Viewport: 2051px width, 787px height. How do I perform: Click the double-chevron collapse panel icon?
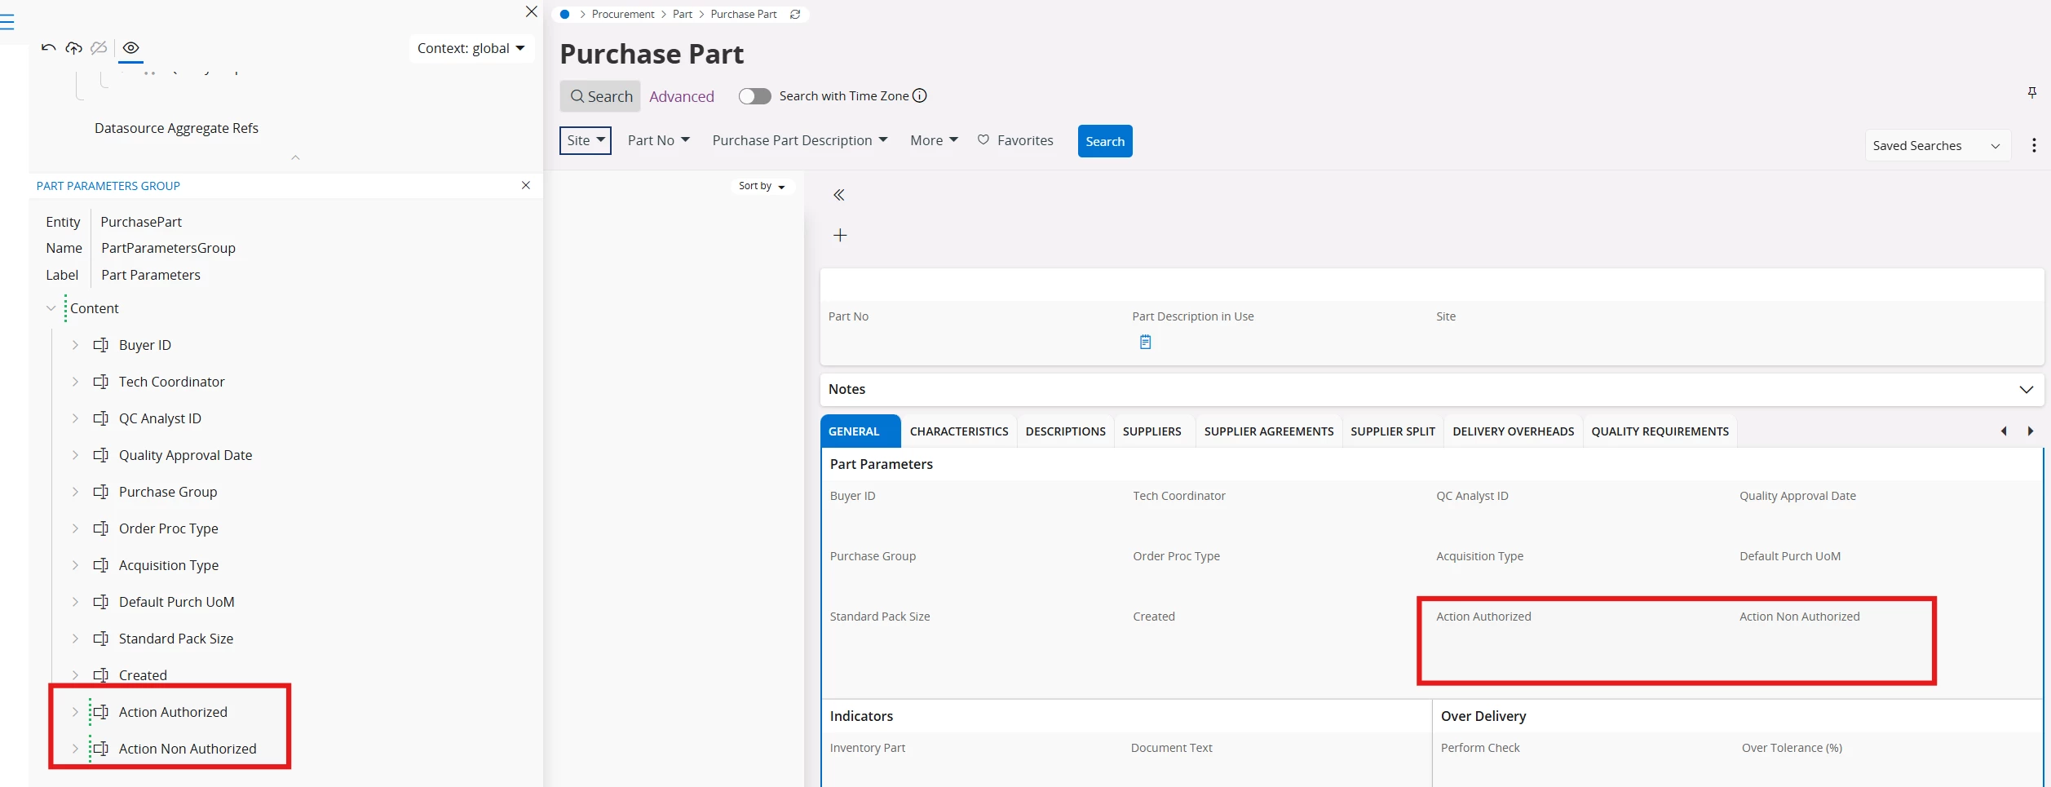[x=839, y=195]
